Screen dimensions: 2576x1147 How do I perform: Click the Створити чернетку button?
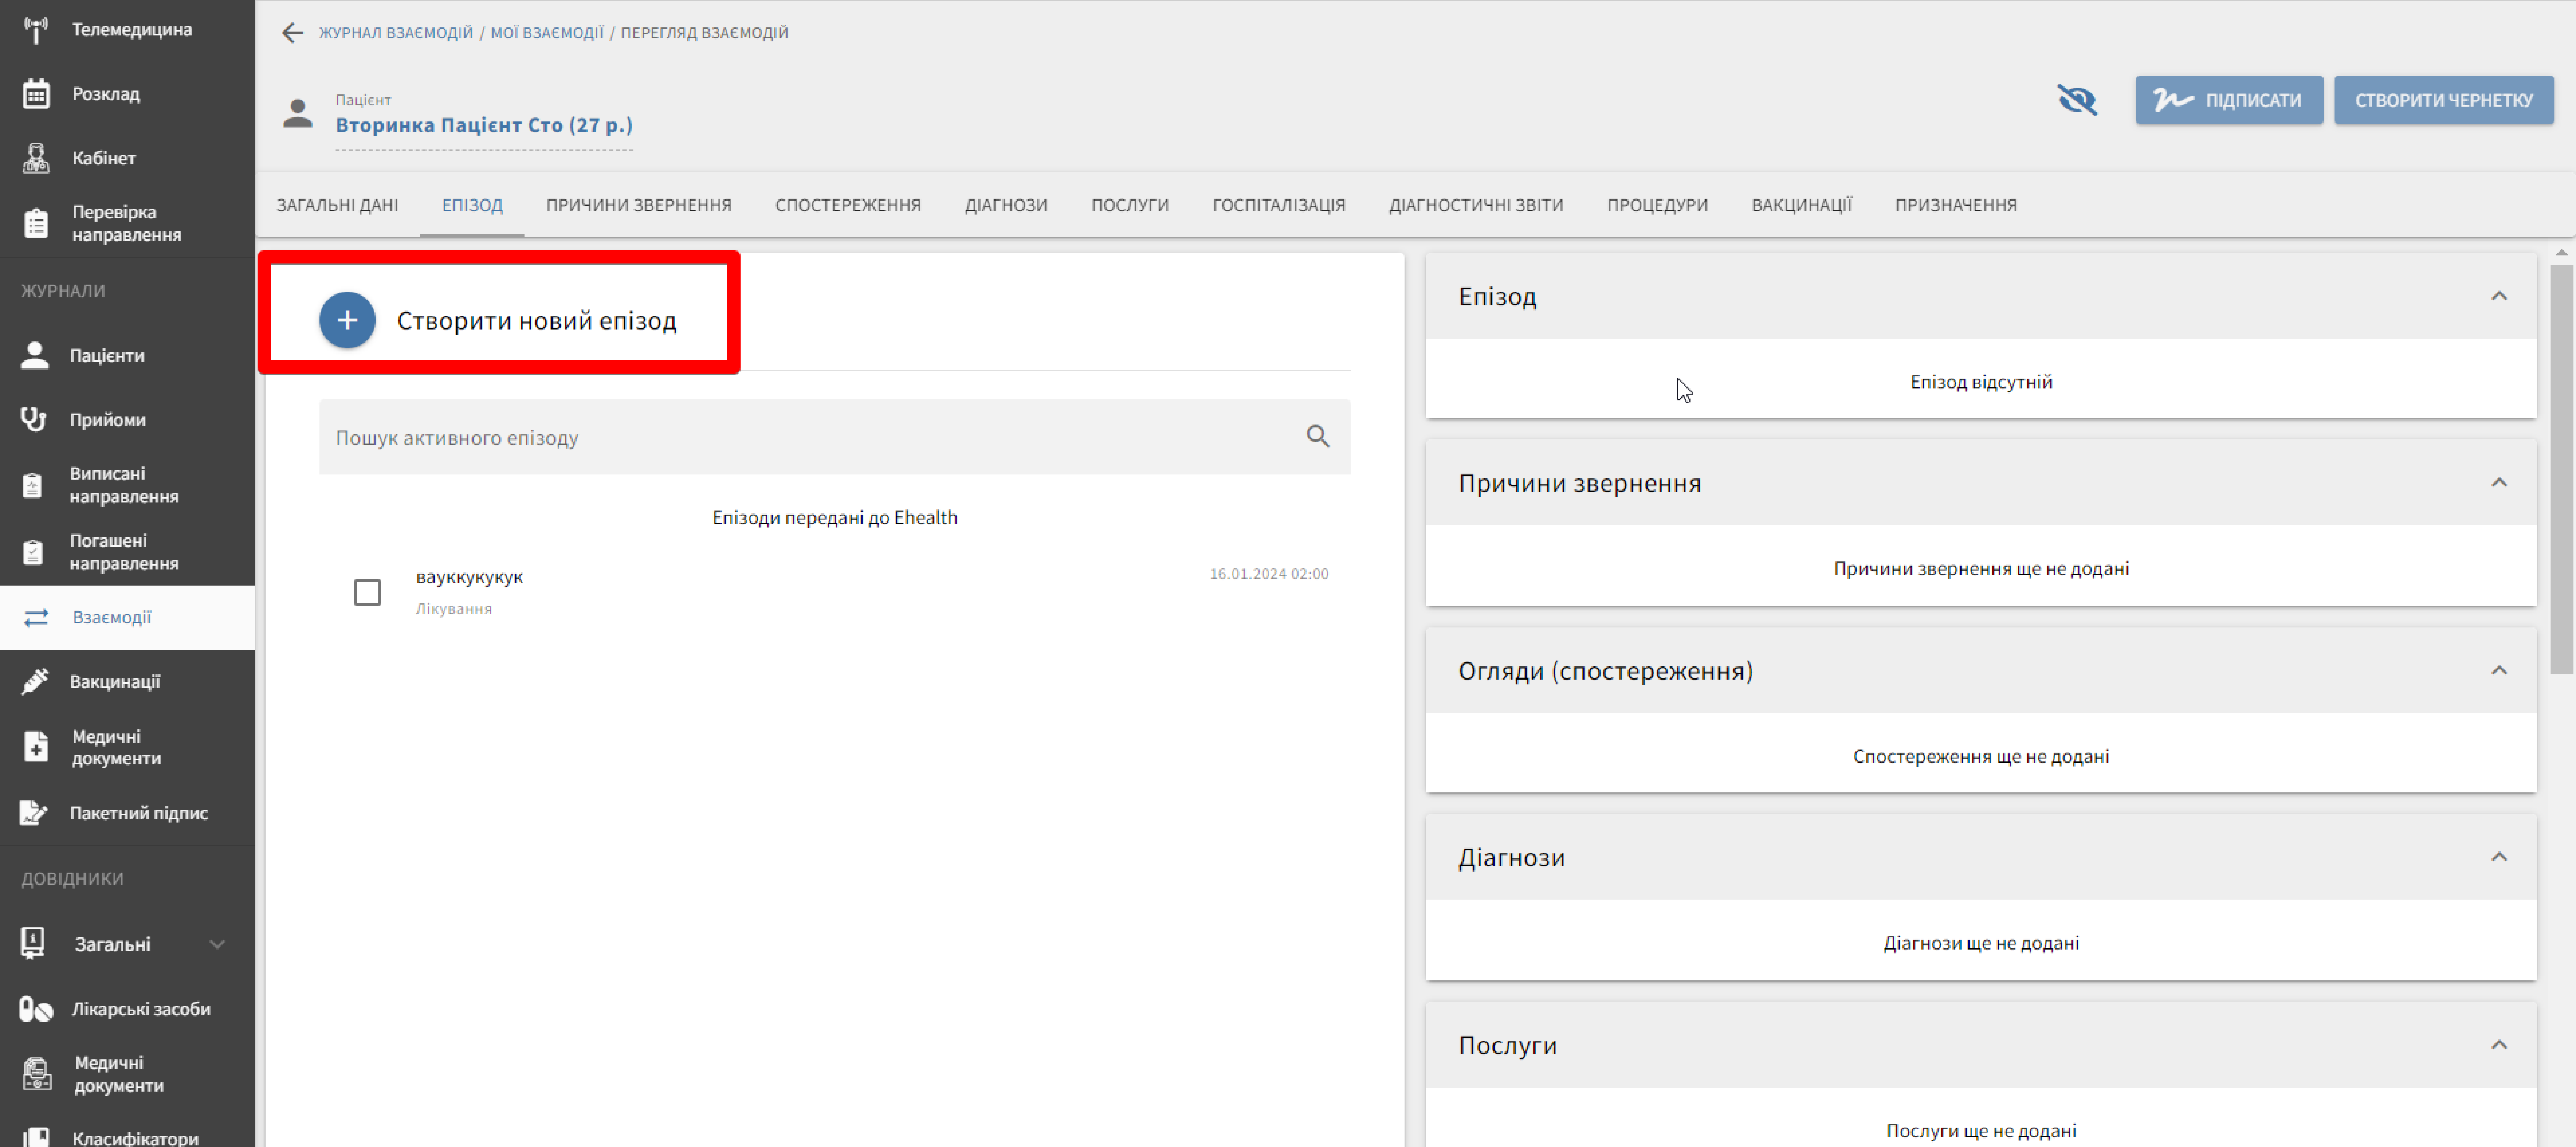2443,100
